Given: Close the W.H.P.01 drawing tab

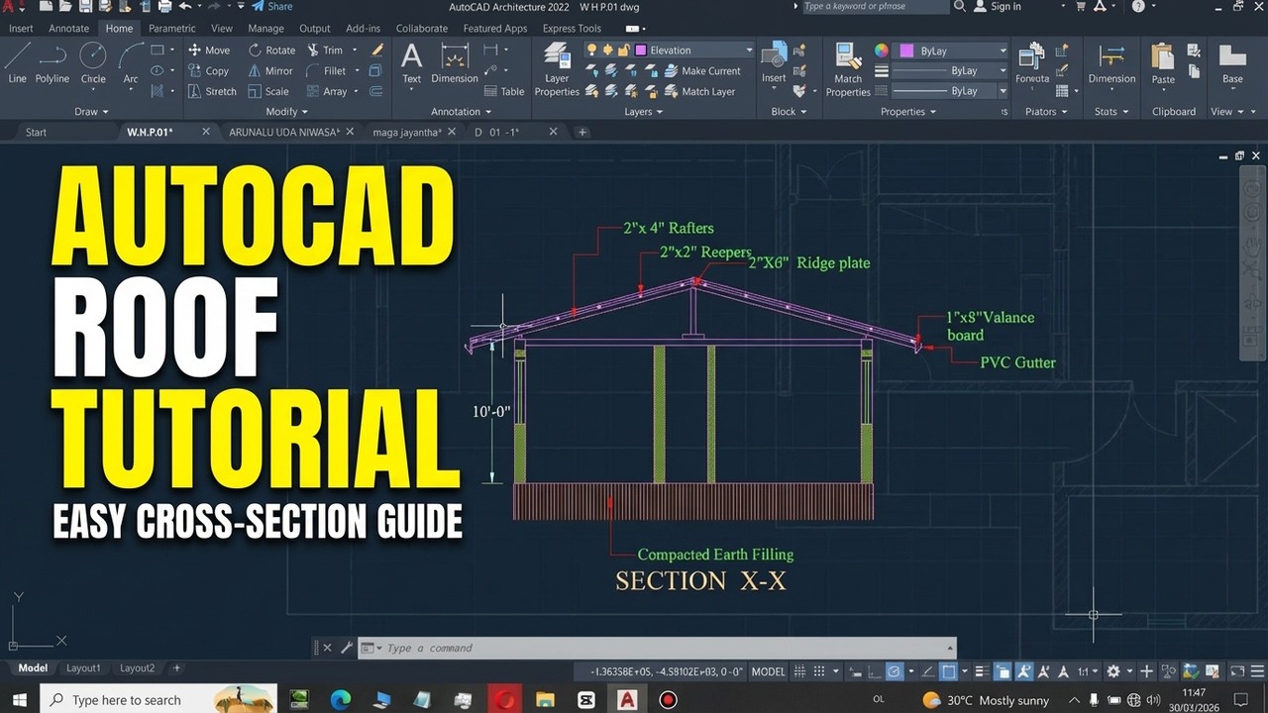Looking at the screenshot, I should pyautogui.click(x=206, y=132).
